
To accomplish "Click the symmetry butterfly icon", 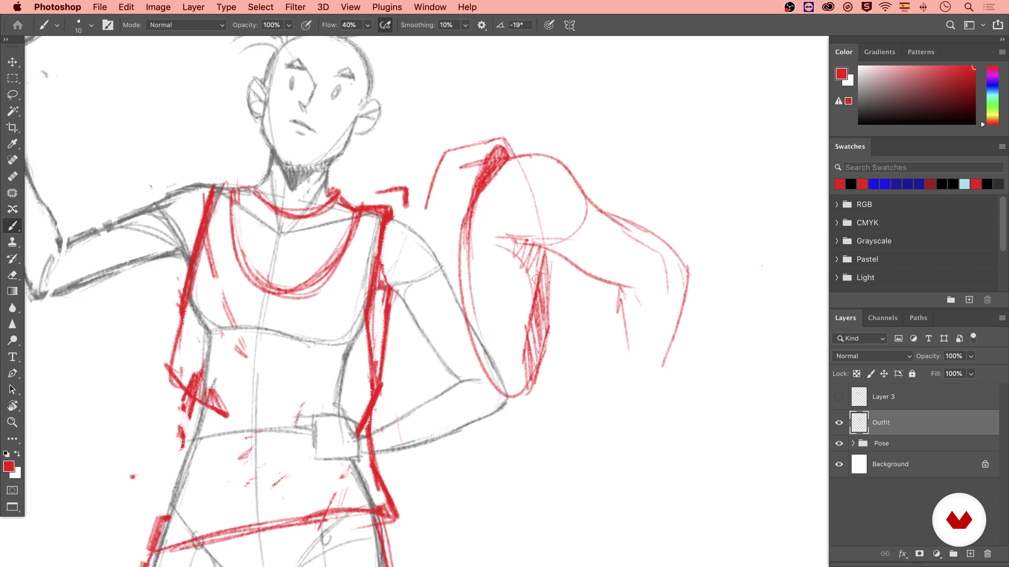I will point(569,25).
